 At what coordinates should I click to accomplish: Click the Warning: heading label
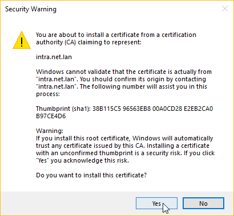[x=50, y=131]
